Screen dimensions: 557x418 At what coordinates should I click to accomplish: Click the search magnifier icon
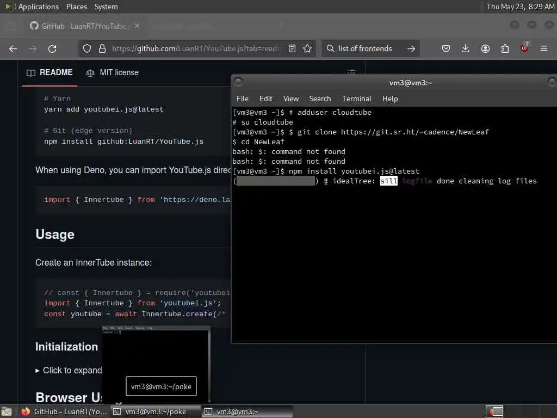tap(330, 48)
